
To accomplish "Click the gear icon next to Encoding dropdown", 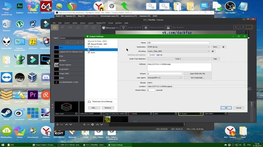I will pyautogui.click(x=213, y=51).
